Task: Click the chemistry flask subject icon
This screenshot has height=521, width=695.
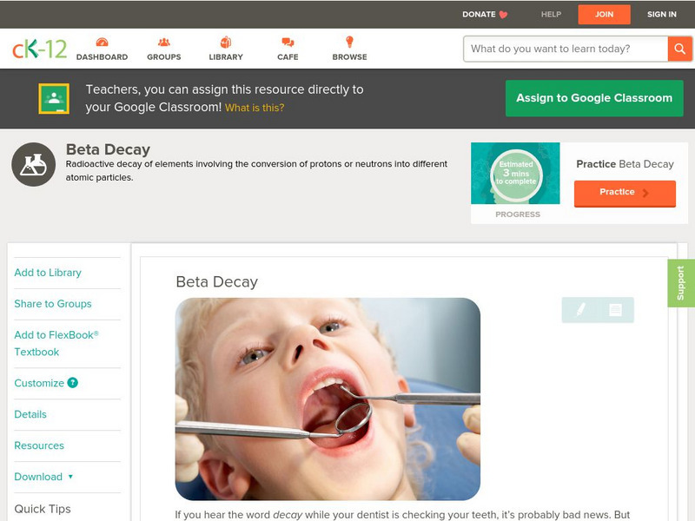Action: click(33, 164)
